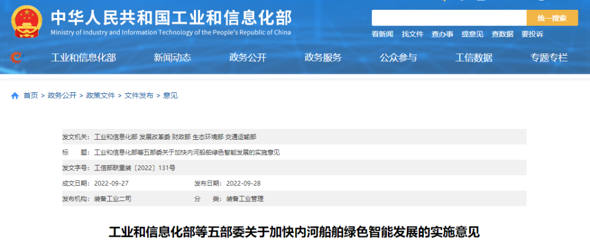Go to 意见 in breadcrumb

point(170,96)
